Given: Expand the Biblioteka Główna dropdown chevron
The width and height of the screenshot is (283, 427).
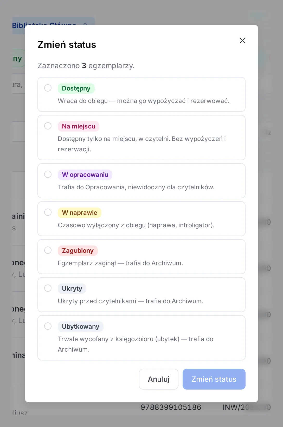Looking at the screenshot, I should (85, 24).
